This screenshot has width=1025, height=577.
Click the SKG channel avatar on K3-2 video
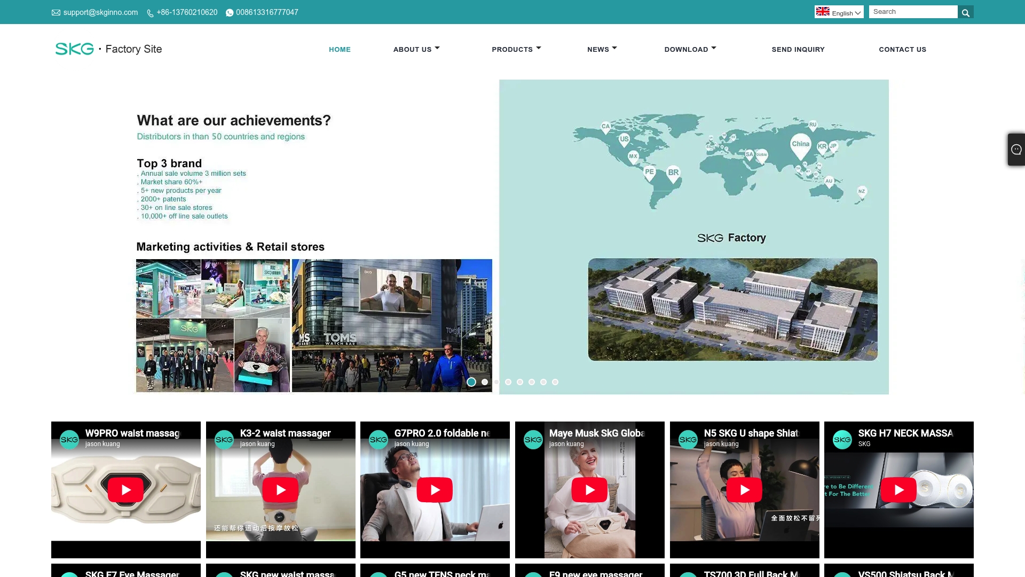coord(224,440)
